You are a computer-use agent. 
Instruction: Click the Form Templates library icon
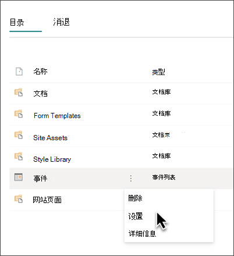19,113
